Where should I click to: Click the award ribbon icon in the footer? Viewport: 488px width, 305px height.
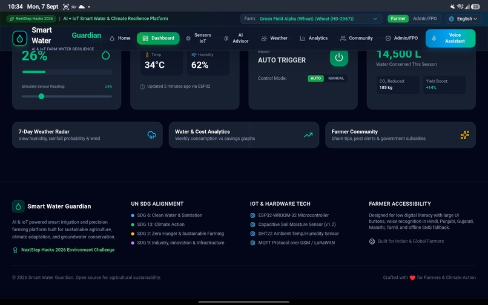pos(15,250)
